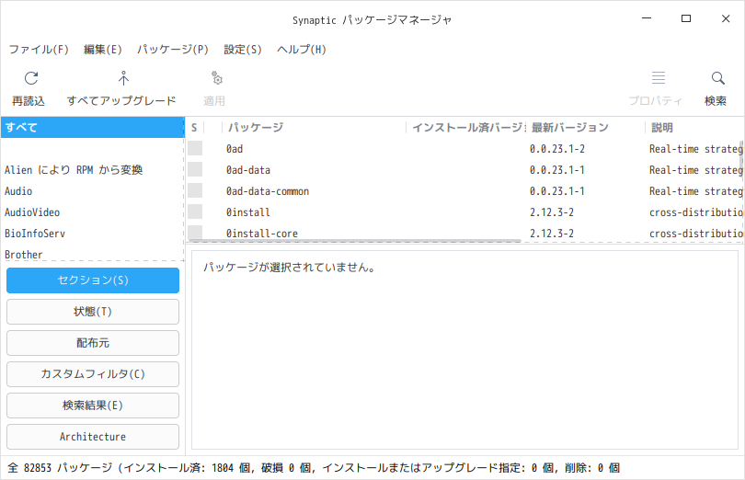Sort by 最新バージョン column header
The image size is (745, 480).
click(x=585, y=128)
